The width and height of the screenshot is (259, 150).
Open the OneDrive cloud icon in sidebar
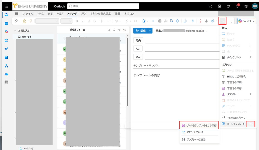(x=7, y=74)
